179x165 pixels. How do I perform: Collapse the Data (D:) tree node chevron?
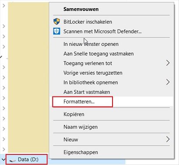click(x=3, y=160)
